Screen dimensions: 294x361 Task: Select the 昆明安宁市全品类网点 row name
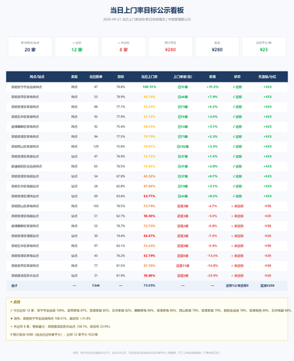27,87
